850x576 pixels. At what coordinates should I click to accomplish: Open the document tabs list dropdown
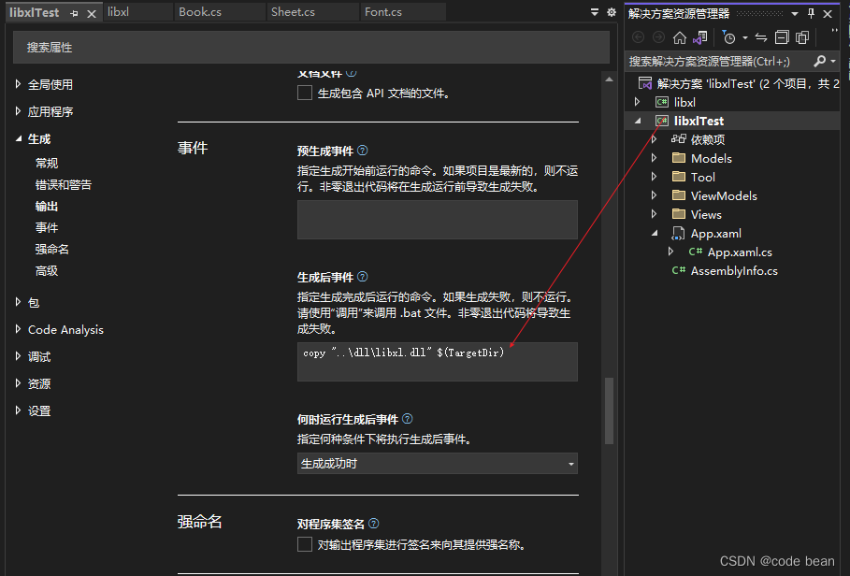click(595, 12)
